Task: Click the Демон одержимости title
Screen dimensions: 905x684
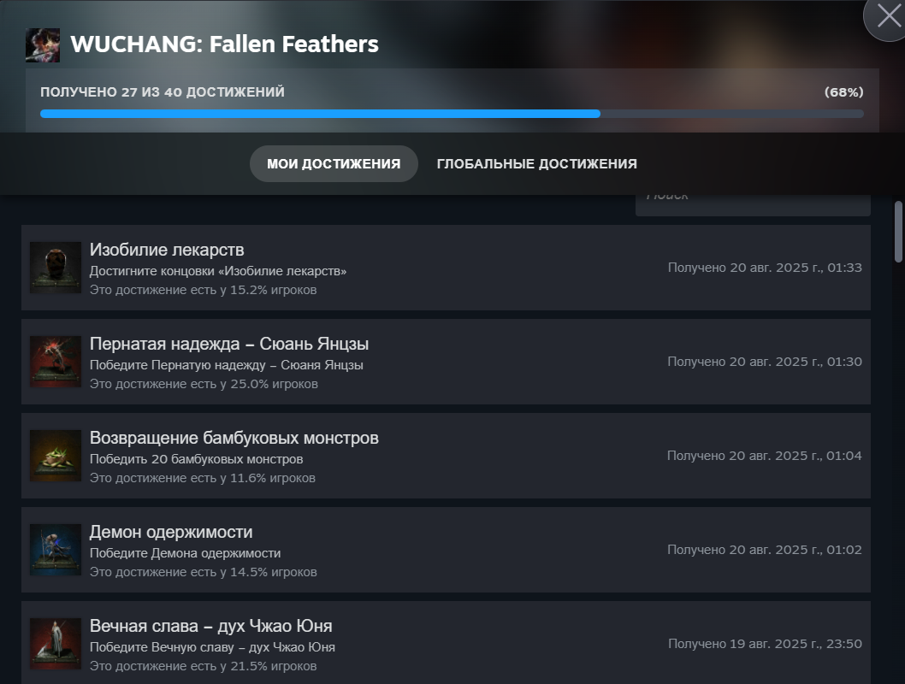Action: (x=171, y=532)
